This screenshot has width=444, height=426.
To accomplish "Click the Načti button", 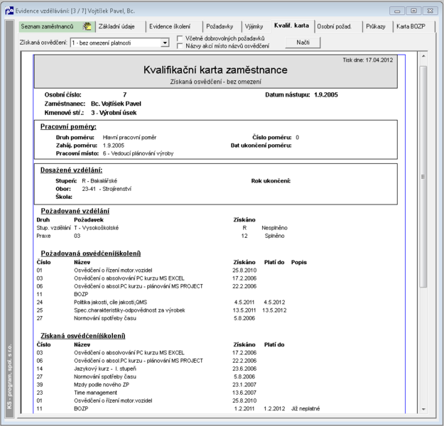I will coord(303,43).
